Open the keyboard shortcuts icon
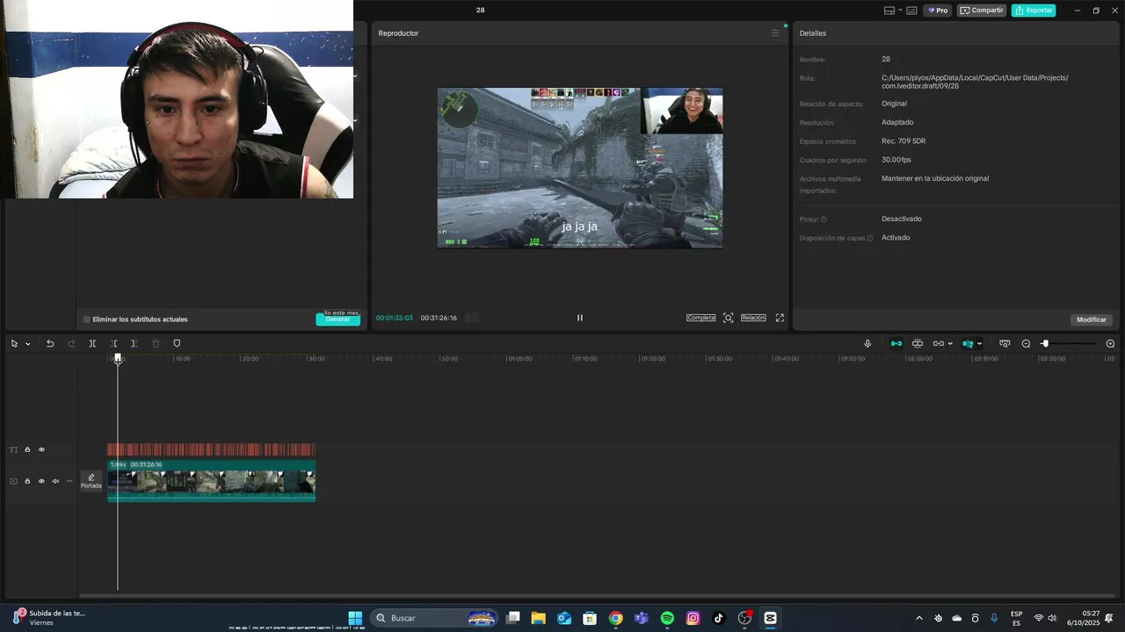This screenshot has height=632, width=1125. [x=912, y=11]
